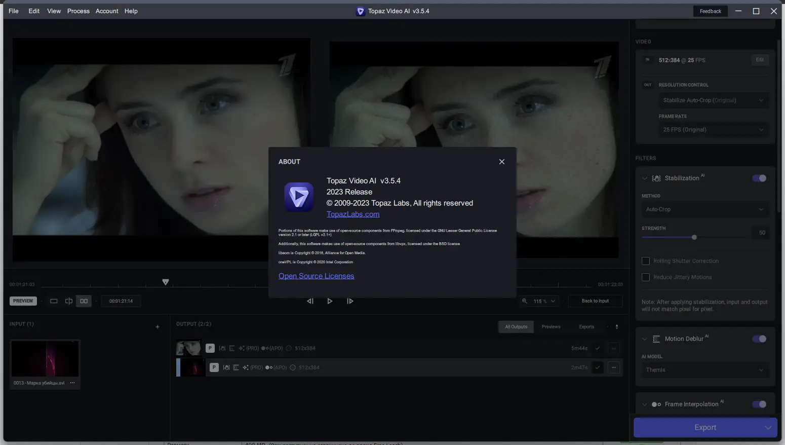Select side-by-side preview mode
This screenshot has height=445, width=785.
[x=84, y=301]
